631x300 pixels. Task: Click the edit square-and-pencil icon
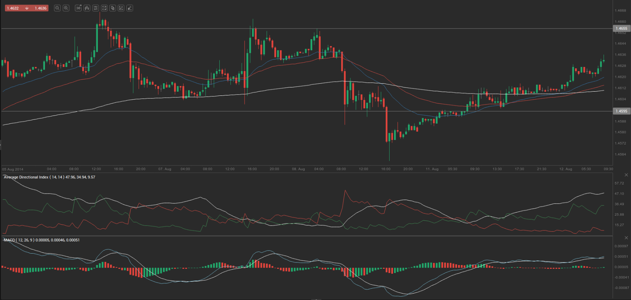point(121,8)
